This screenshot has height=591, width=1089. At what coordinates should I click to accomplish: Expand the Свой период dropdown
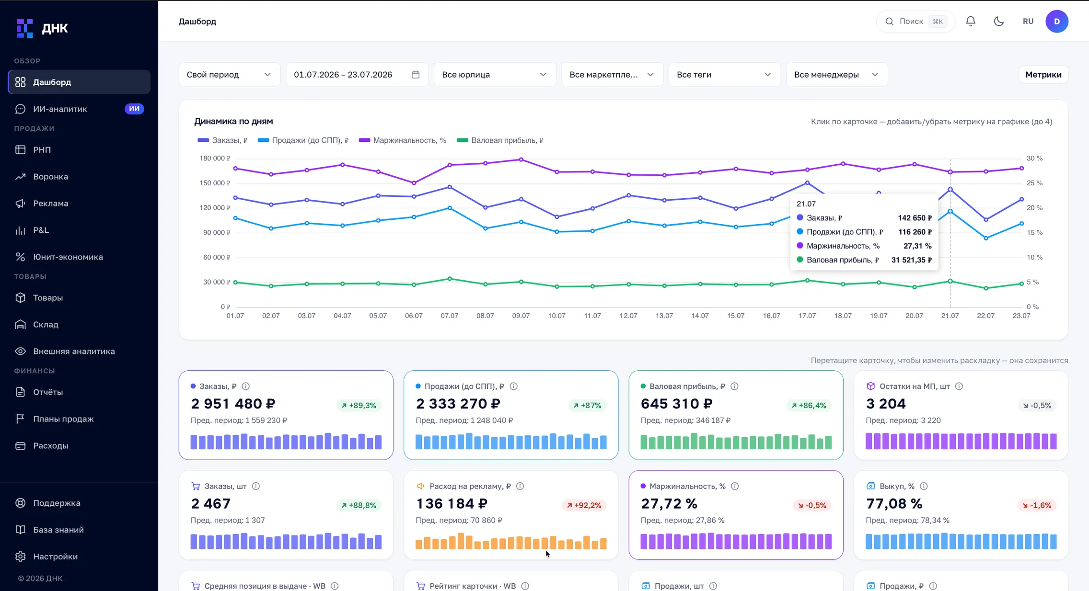(229, 75)
